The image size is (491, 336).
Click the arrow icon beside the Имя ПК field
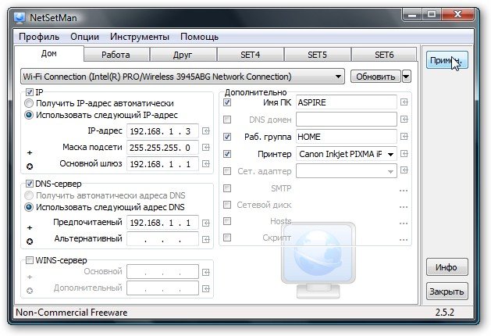click(404, 103)
